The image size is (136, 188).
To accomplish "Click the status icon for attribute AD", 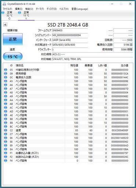I will (5, 111).
